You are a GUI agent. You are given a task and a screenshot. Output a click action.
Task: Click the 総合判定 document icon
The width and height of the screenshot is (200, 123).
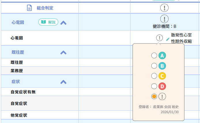tap(29, 8)
